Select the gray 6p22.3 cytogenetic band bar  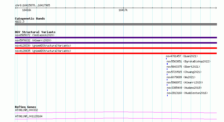pos(116,24)
